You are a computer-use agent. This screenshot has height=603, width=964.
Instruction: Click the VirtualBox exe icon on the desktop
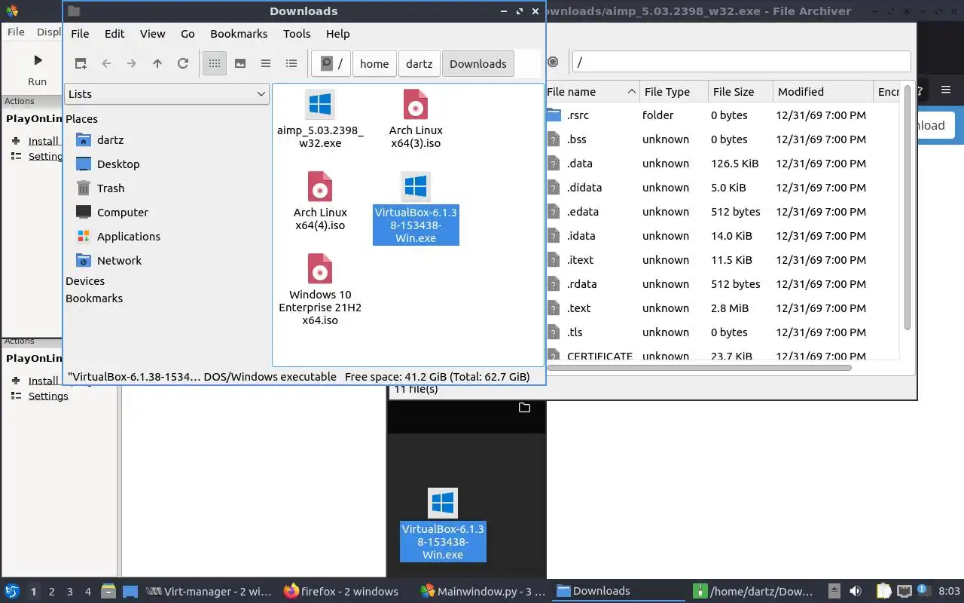pos(443,504)
